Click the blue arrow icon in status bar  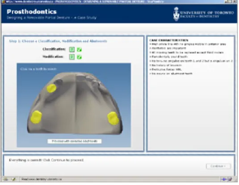click(224, 179)
